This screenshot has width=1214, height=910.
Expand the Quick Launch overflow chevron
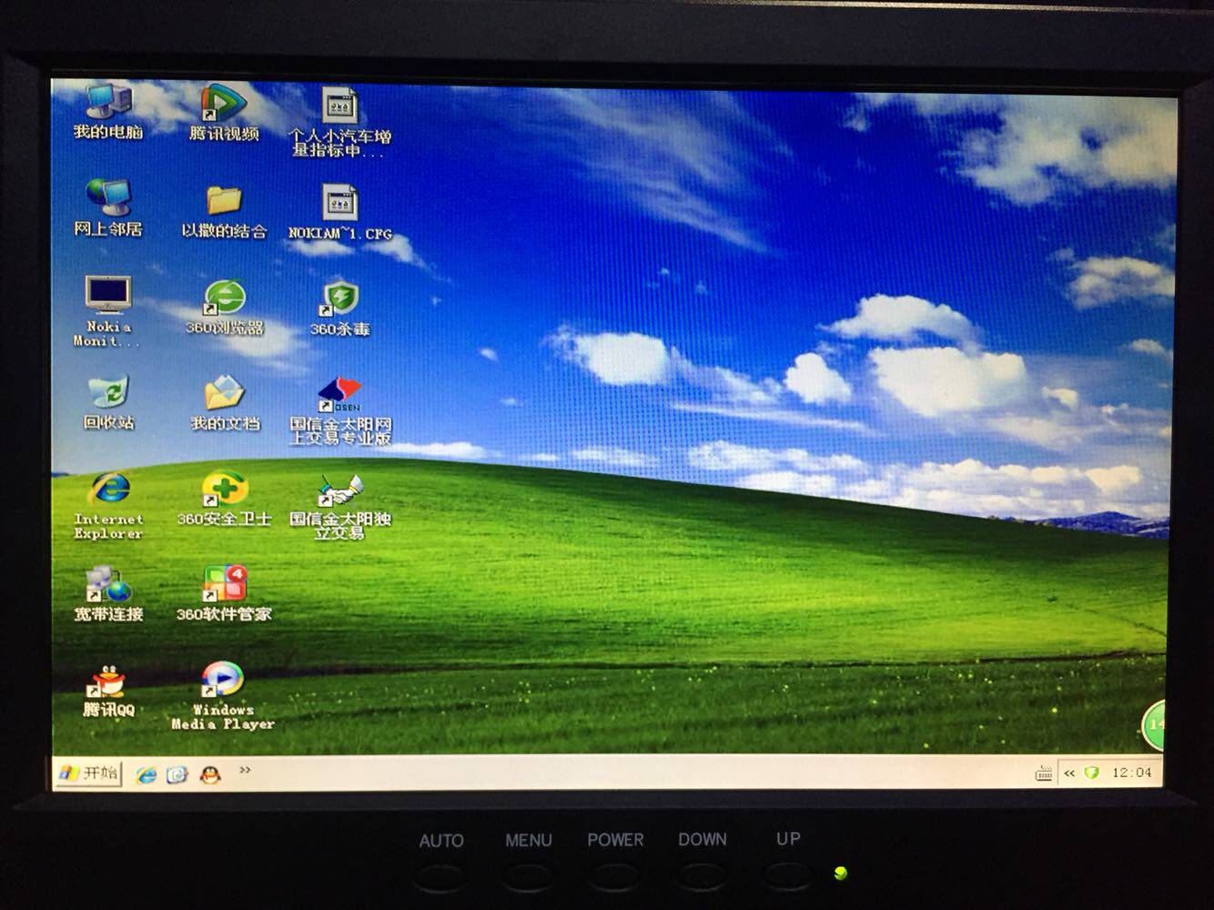point(245,771)
